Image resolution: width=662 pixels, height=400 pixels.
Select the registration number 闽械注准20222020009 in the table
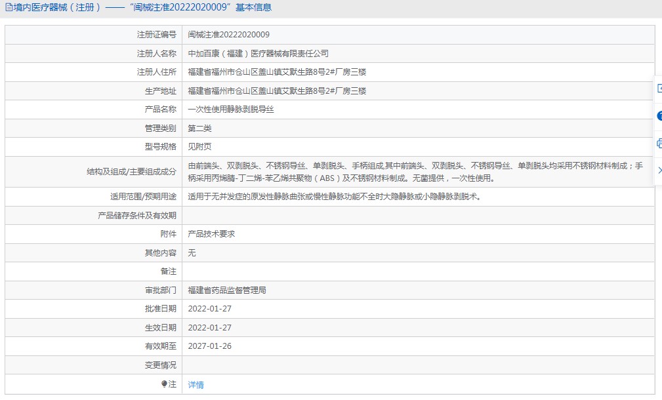point(228,35)
